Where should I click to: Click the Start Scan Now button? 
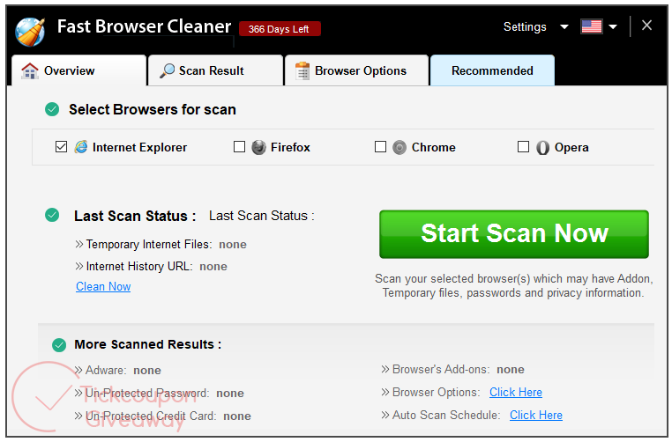[514, 234]
